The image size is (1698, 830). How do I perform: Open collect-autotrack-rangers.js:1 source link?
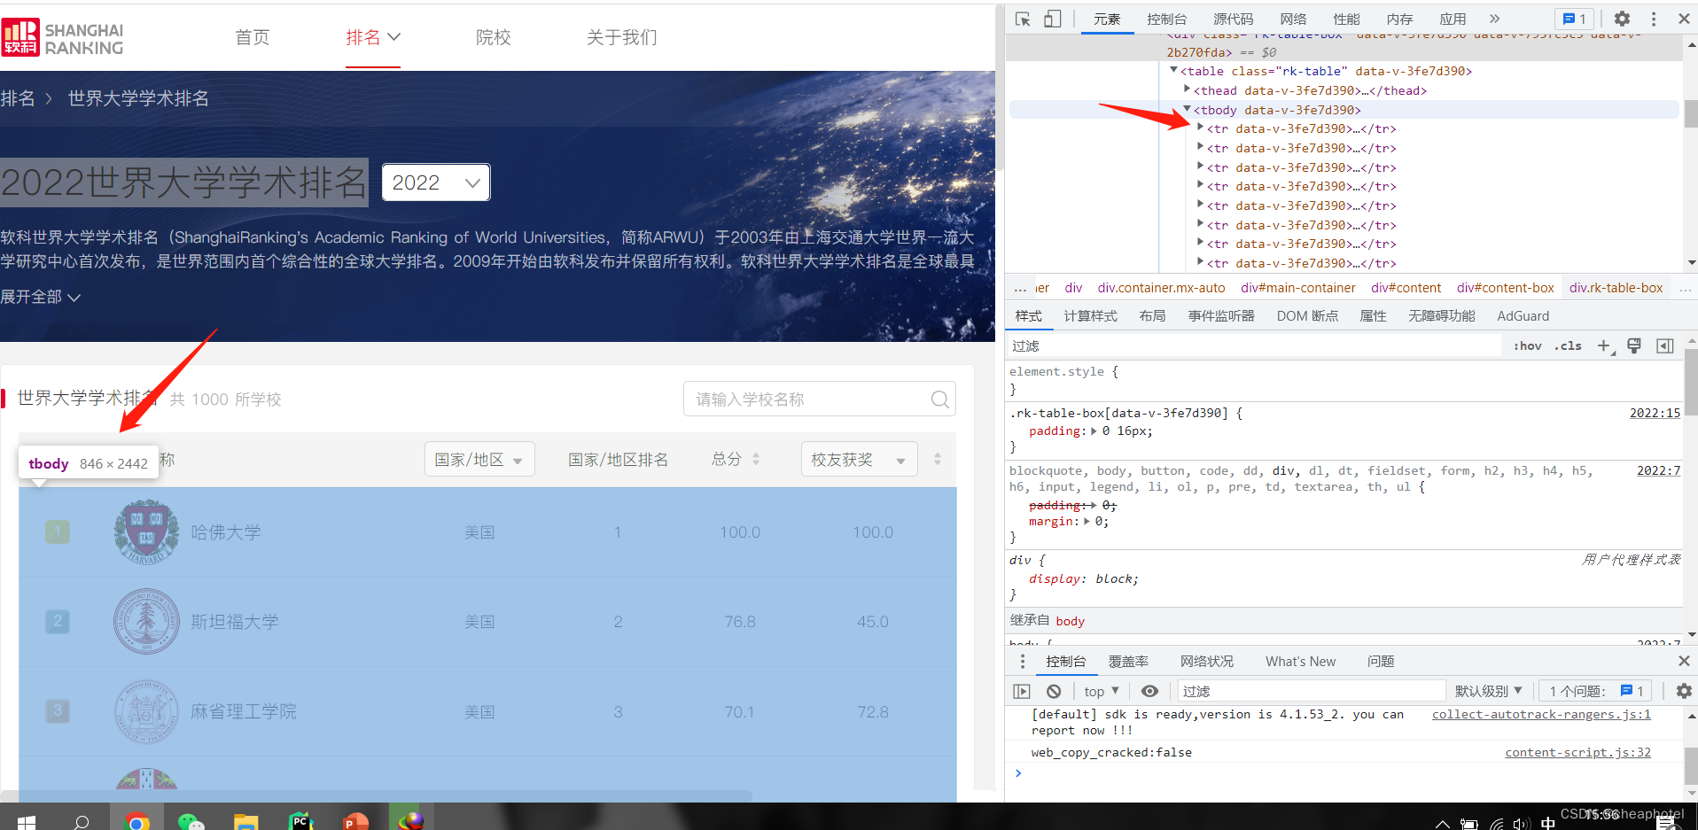(1541, 714)
